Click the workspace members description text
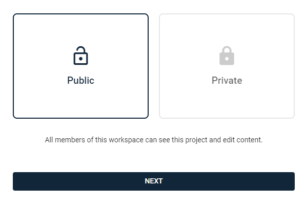305x204 pixels. [154, 140]
